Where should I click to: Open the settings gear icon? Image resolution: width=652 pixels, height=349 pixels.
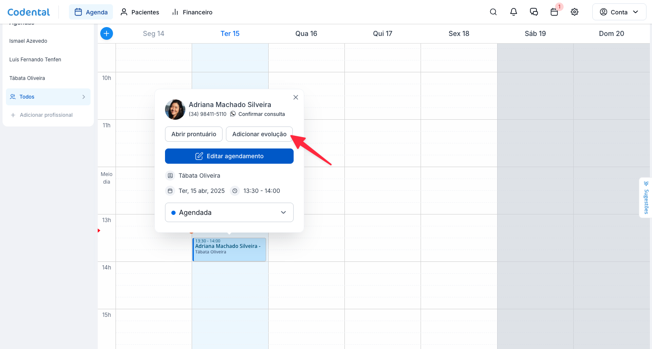[x=575, y=12]
